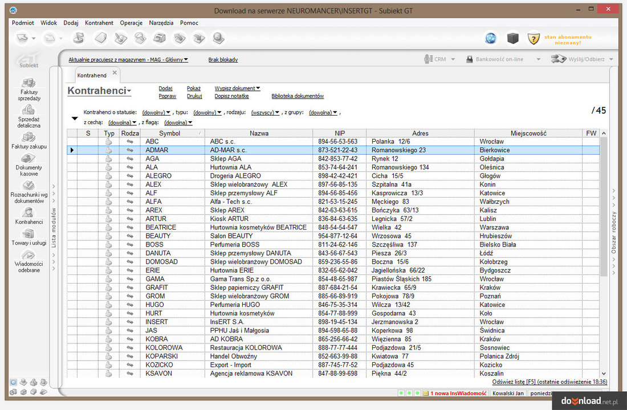Open Wiadomości odebrane module icon
Image resolution: width=627 pixels, height=410 pixels.
tap(28, 255)
